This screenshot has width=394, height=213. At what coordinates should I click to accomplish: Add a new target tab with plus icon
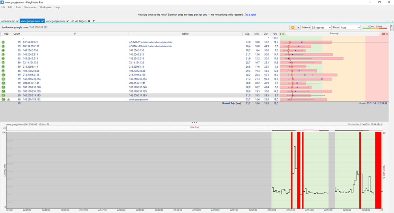point(94,21)
